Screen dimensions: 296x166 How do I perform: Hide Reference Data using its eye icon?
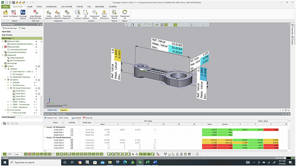pyautogui.click(x=36, y=41)
